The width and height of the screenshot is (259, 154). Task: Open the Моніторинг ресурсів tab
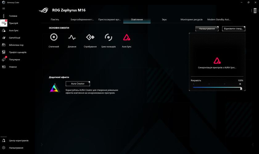[191, 20]
